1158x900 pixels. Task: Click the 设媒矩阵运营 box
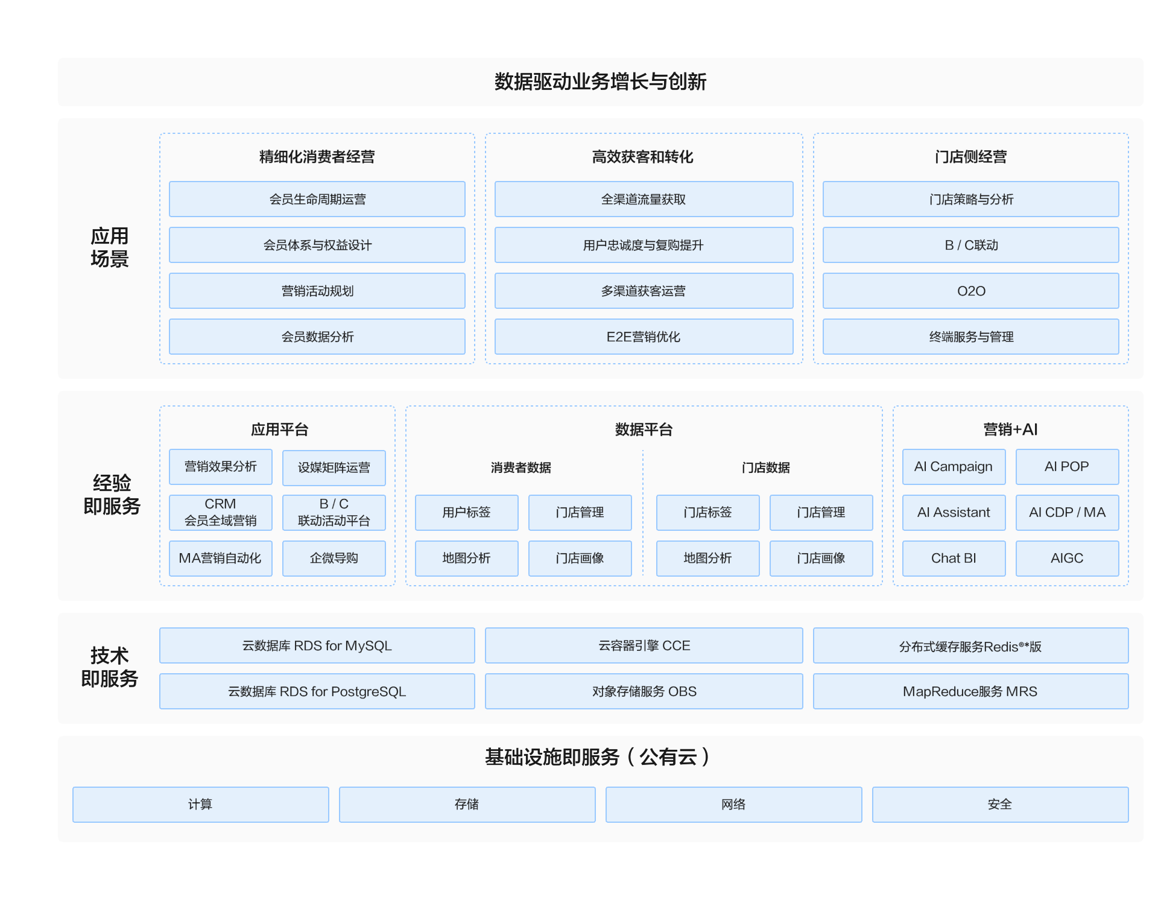click(334, 467)
